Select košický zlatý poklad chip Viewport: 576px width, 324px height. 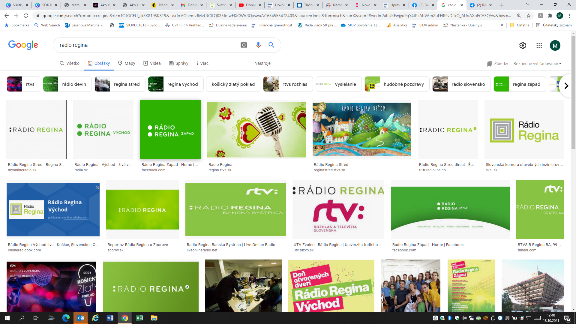point(233,84)
